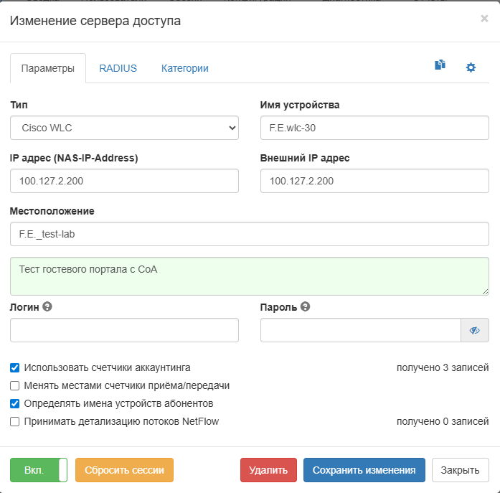Click the copy server icon
The width and height of the screenshot is (500, 493).
pyautogui.click(x=440, y=66)
